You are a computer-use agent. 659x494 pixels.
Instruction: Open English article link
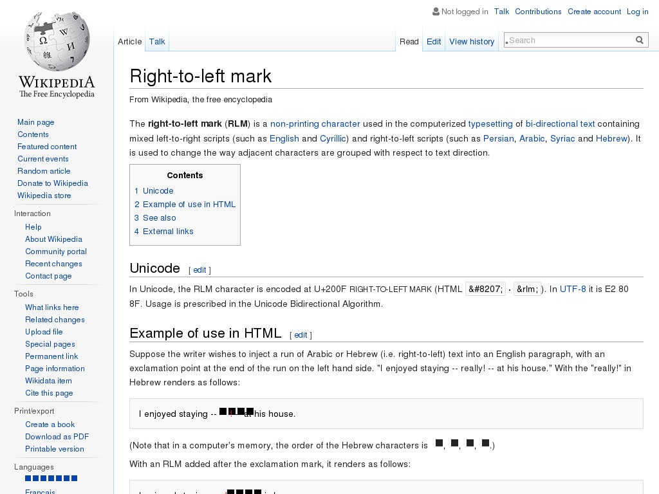pos(284,139)
